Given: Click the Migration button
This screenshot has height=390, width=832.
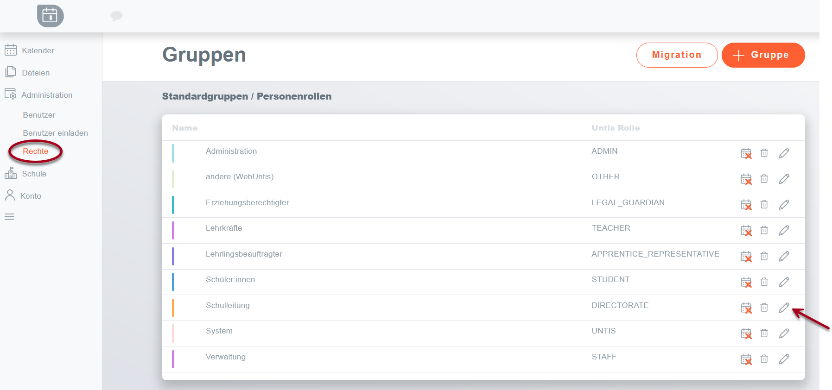Looking at the screenshot, I should coord(676,55).
